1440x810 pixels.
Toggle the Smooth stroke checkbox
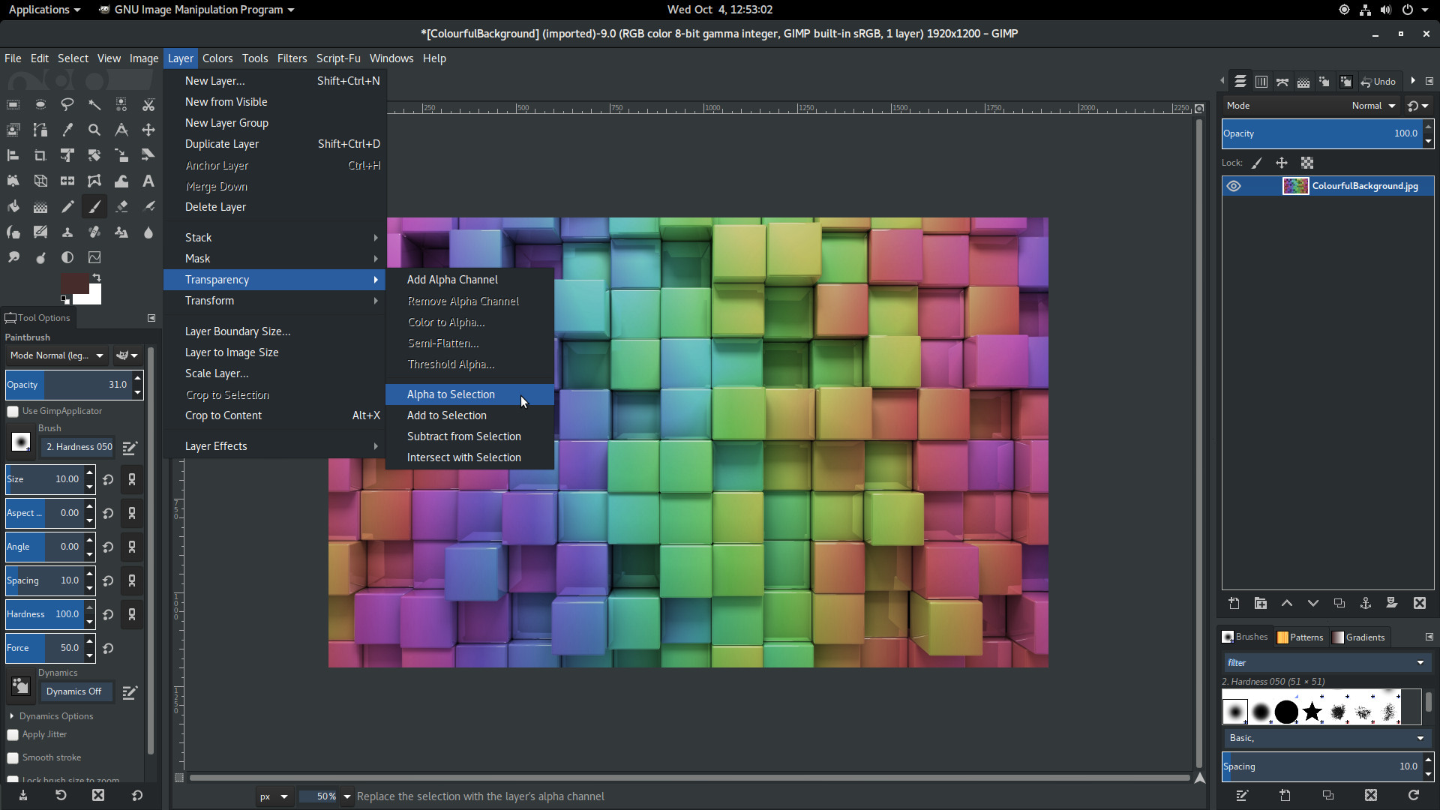pos(13,758)
